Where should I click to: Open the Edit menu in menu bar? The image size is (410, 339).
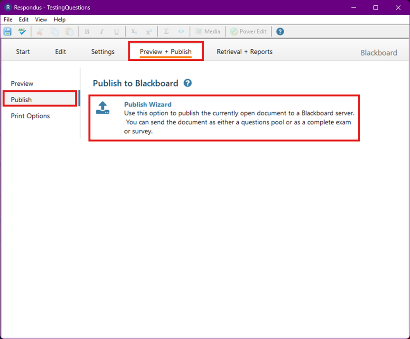coord(24,19)
